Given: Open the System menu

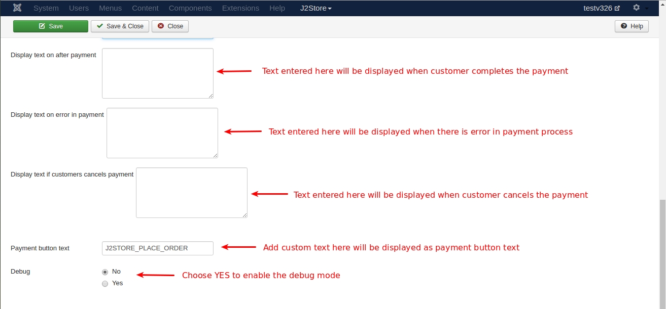Looking at the screenshot, I should [46, 8].
